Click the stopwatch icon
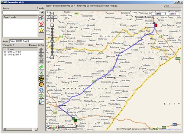Screen dimensions: 184x134 click(41, 96)
